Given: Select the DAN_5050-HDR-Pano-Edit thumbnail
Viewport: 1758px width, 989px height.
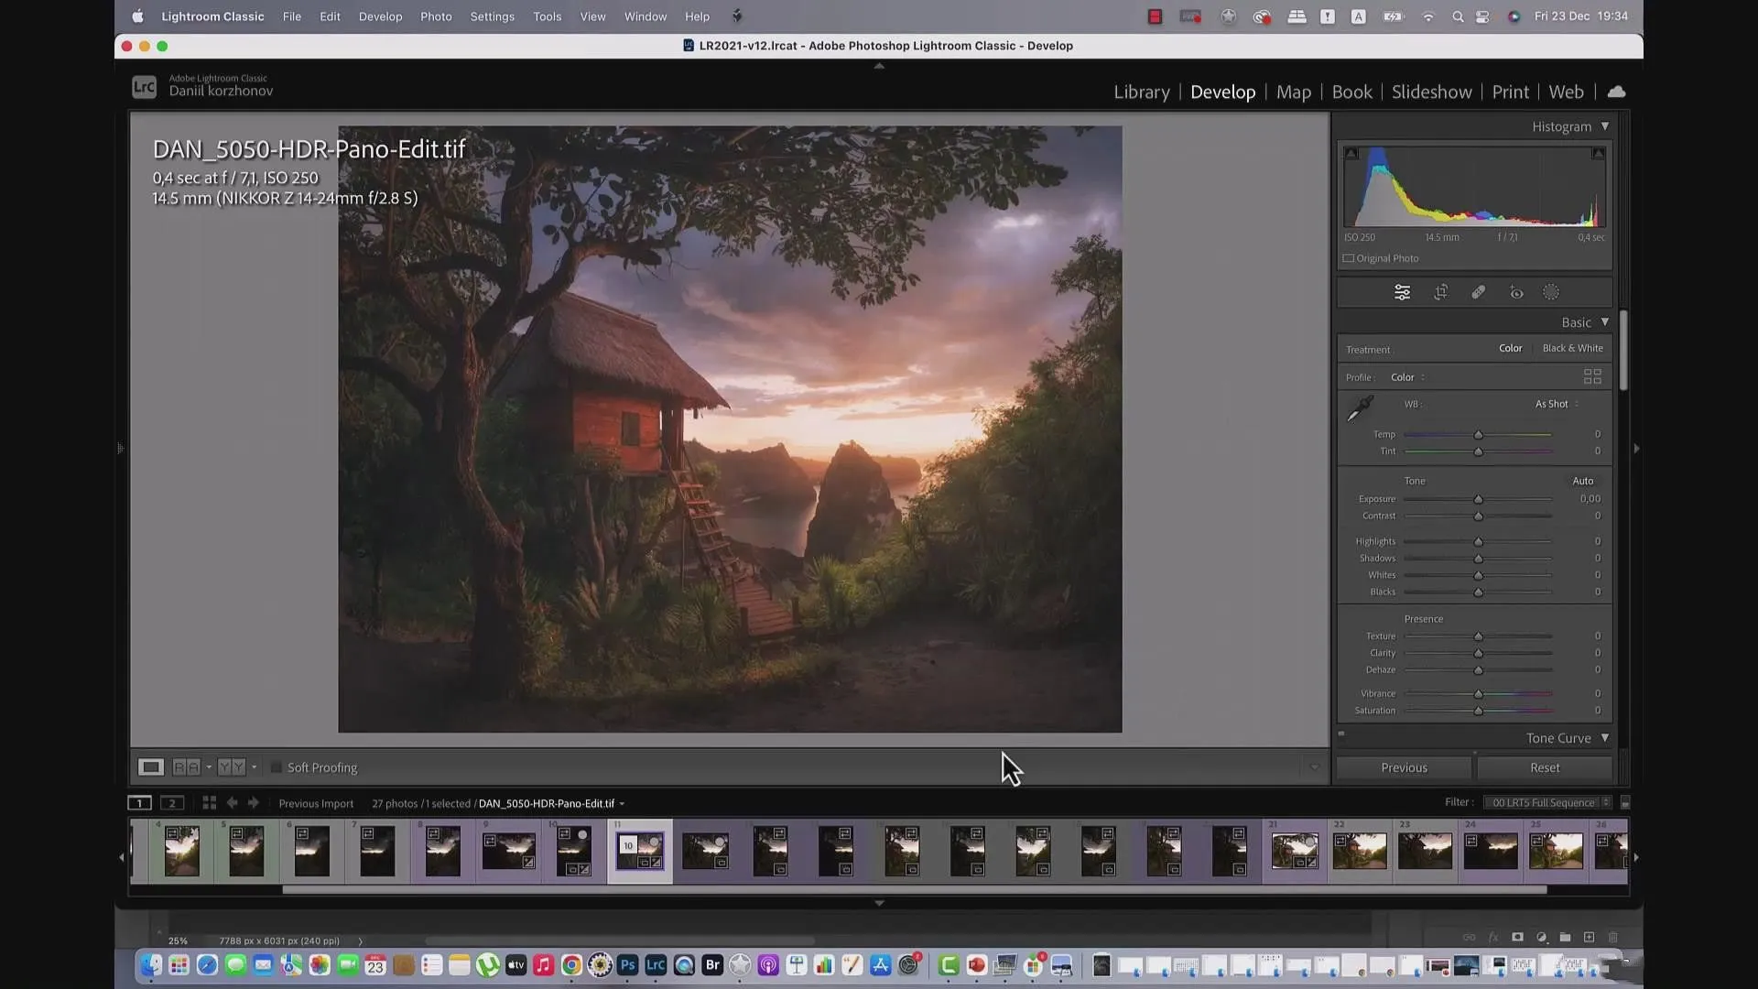Looking at the screenshot, I should click(x=640, y=850).
